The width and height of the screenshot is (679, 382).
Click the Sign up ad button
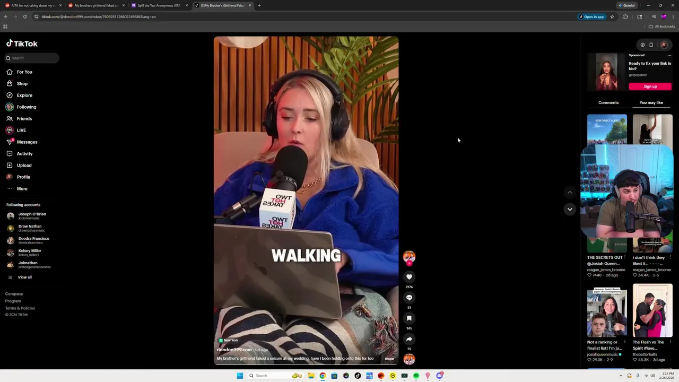pos(650,86)
